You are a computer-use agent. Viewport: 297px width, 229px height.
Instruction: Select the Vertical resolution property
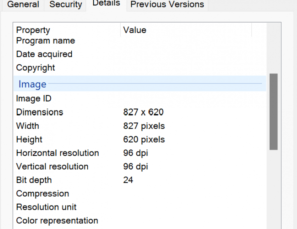pos(52,167)
